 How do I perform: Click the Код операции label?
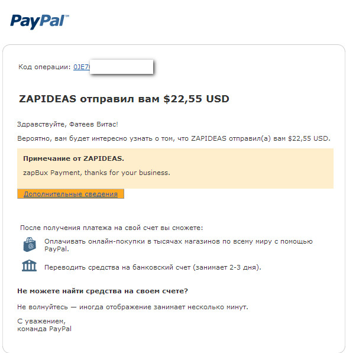(x=45, y=67)
